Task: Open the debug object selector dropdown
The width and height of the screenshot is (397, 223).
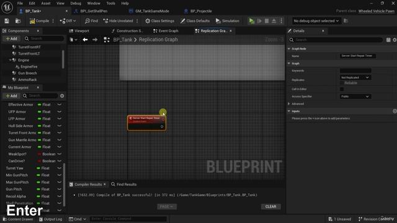Action: click(316, 21)
